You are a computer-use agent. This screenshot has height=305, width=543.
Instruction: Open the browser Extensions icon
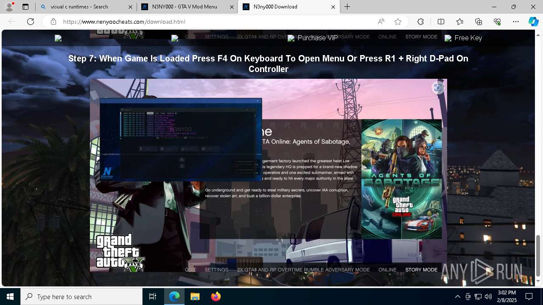pos(420,22)
